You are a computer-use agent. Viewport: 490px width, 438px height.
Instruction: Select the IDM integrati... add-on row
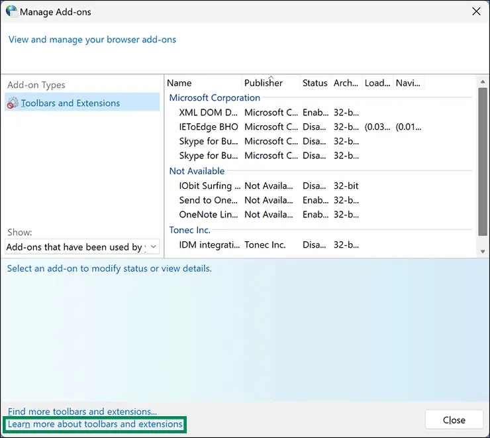pos(319,245)
